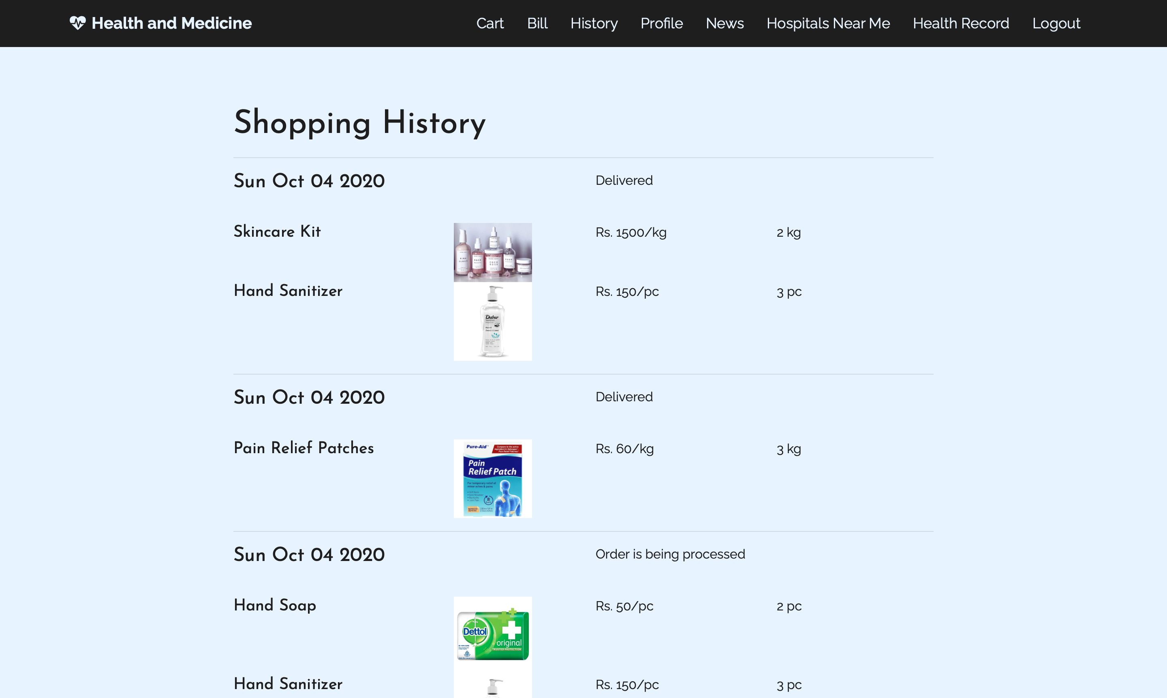Open the Cart page
The height and width of the screenshot is (698, 1167).
(x=489, y=23)
